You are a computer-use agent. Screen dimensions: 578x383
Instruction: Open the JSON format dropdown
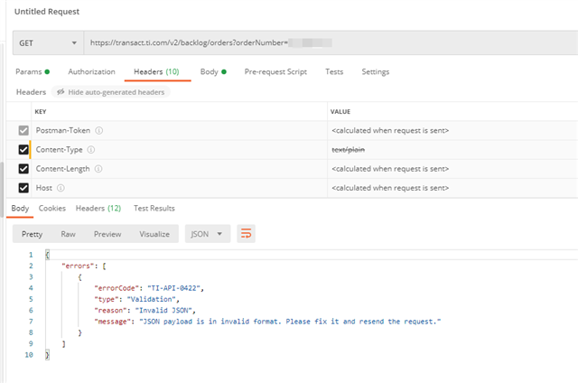coord(207,234)
